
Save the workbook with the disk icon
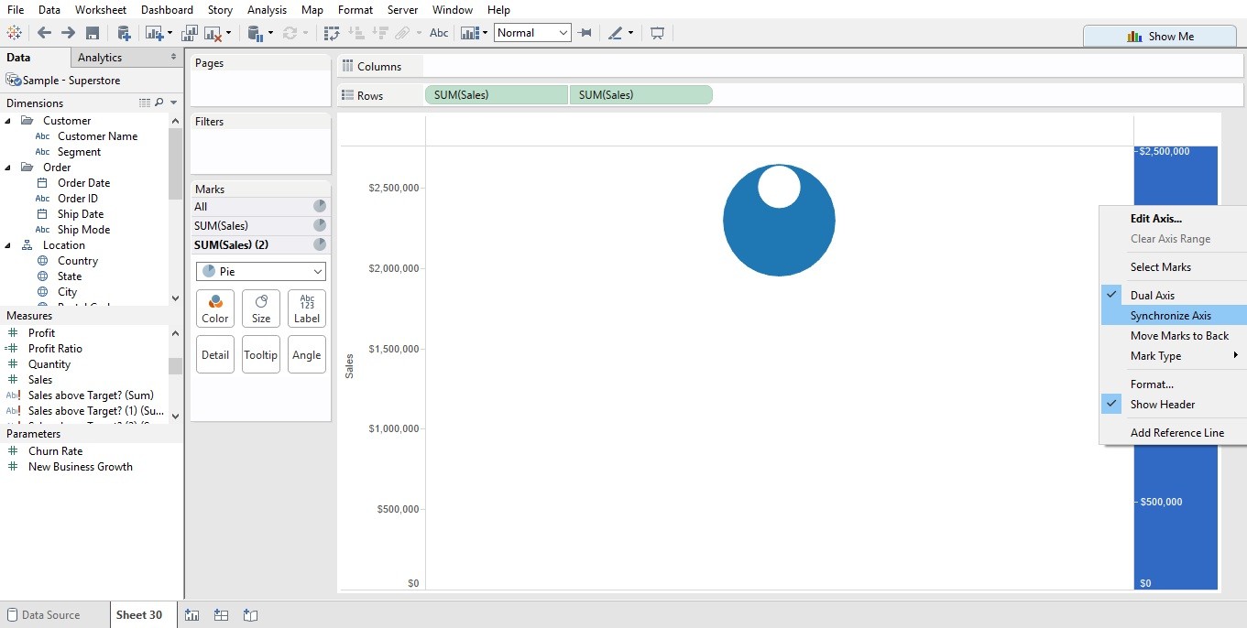[x=92, y=33]
